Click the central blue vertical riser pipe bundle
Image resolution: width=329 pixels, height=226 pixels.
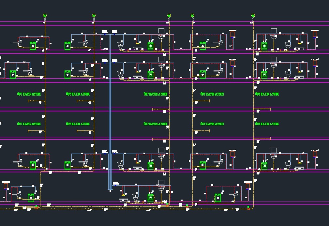point(110,111)
